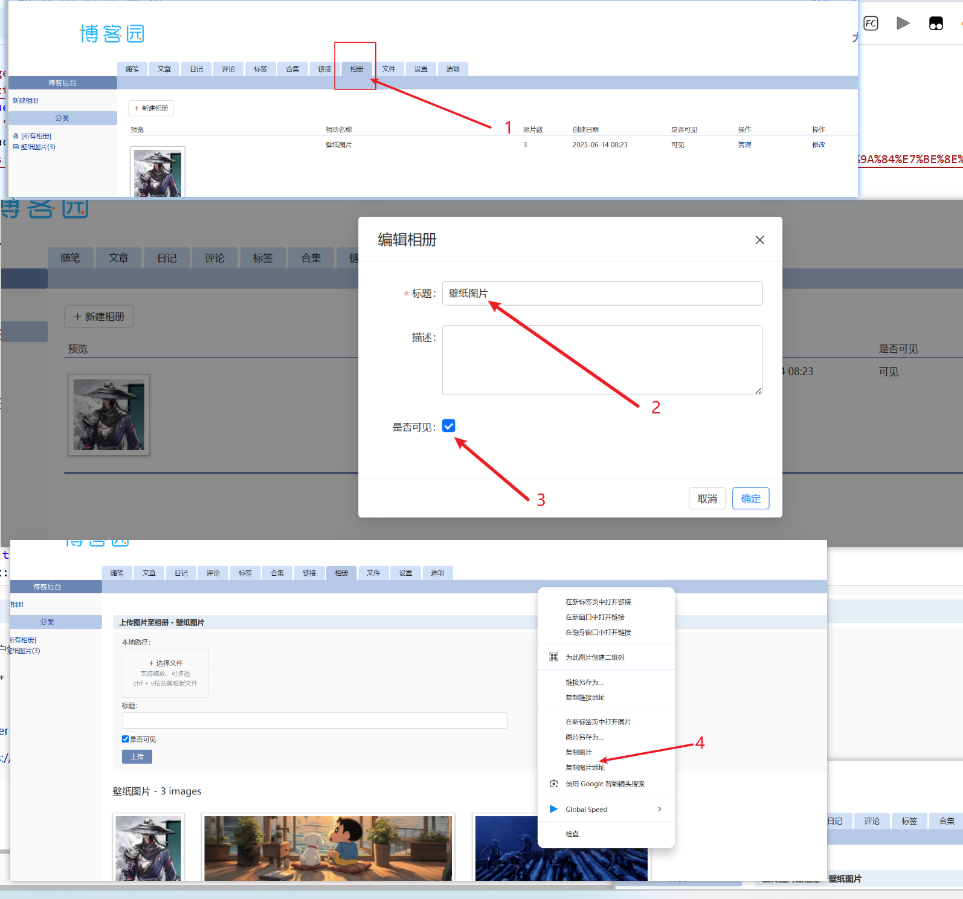
Task: Open the 相册 tab on the album list page
Action: click(x=356, y=69)
